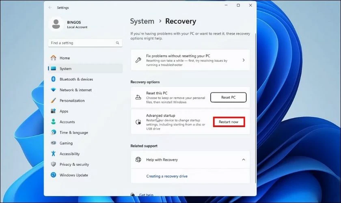Open Fix problems chevron arrow

point(244,60)
